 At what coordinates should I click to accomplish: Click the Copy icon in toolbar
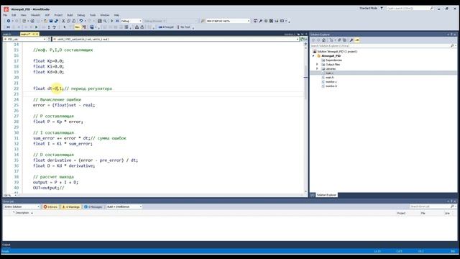click(68, 21)
